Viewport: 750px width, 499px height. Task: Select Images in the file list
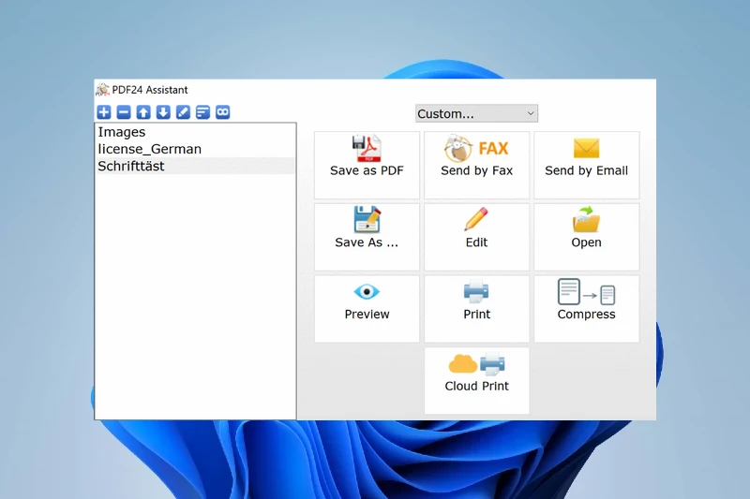[195, 132]
